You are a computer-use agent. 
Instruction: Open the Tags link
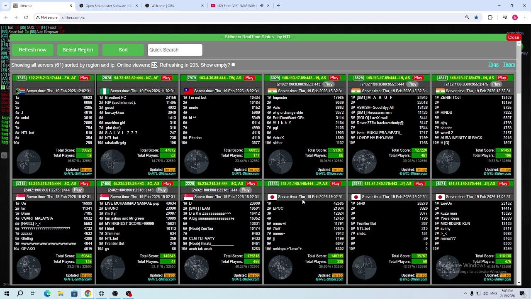493,65
